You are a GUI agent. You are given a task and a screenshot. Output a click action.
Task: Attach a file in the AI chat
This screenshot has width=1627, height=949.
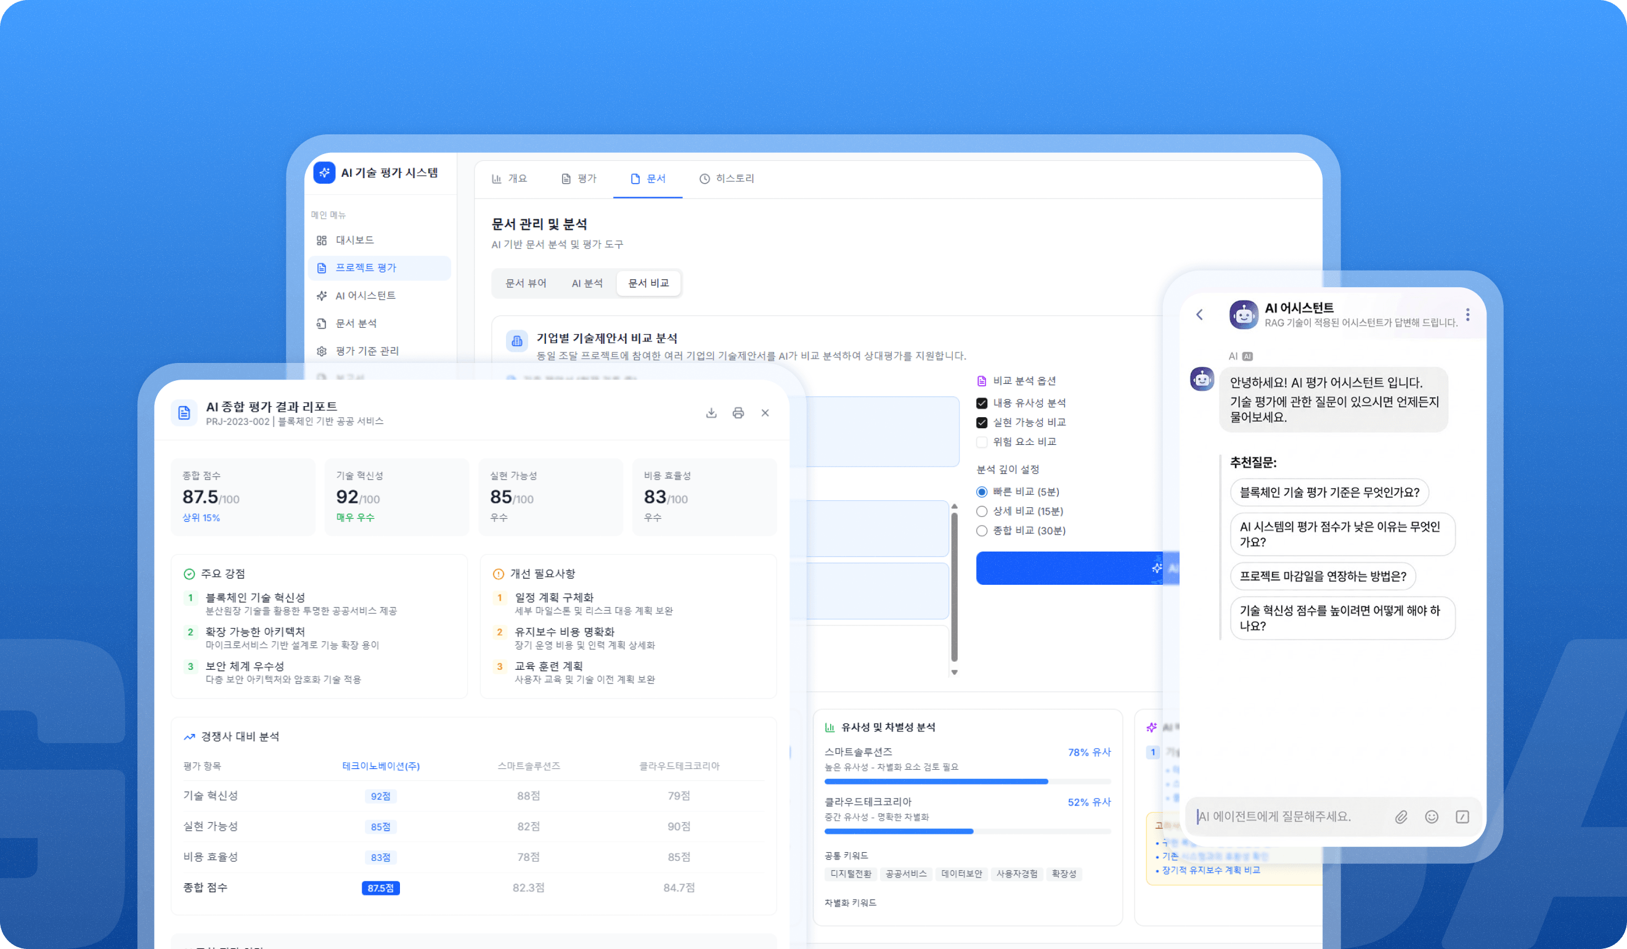(x=1401, y=816)
